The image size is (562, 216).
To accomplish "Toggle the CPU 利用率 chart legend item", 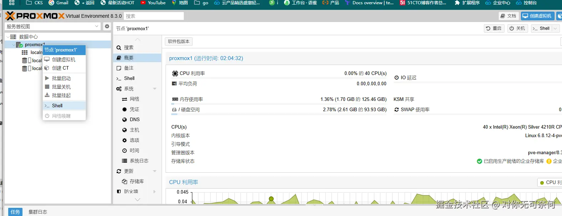I will [551, 183].
